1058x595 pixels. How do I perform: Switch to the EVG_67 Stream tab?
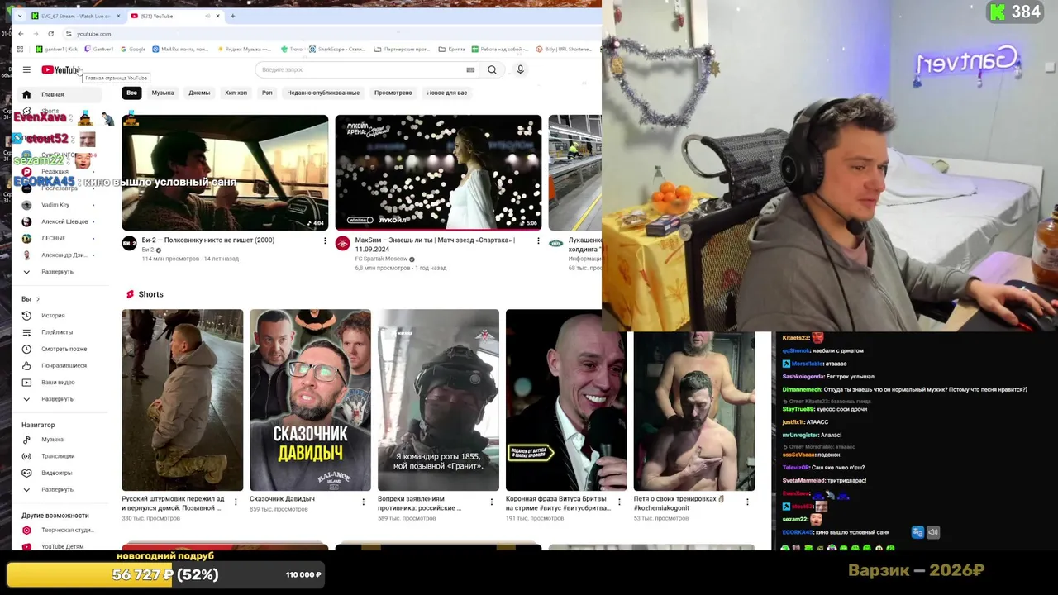[76, 16]
